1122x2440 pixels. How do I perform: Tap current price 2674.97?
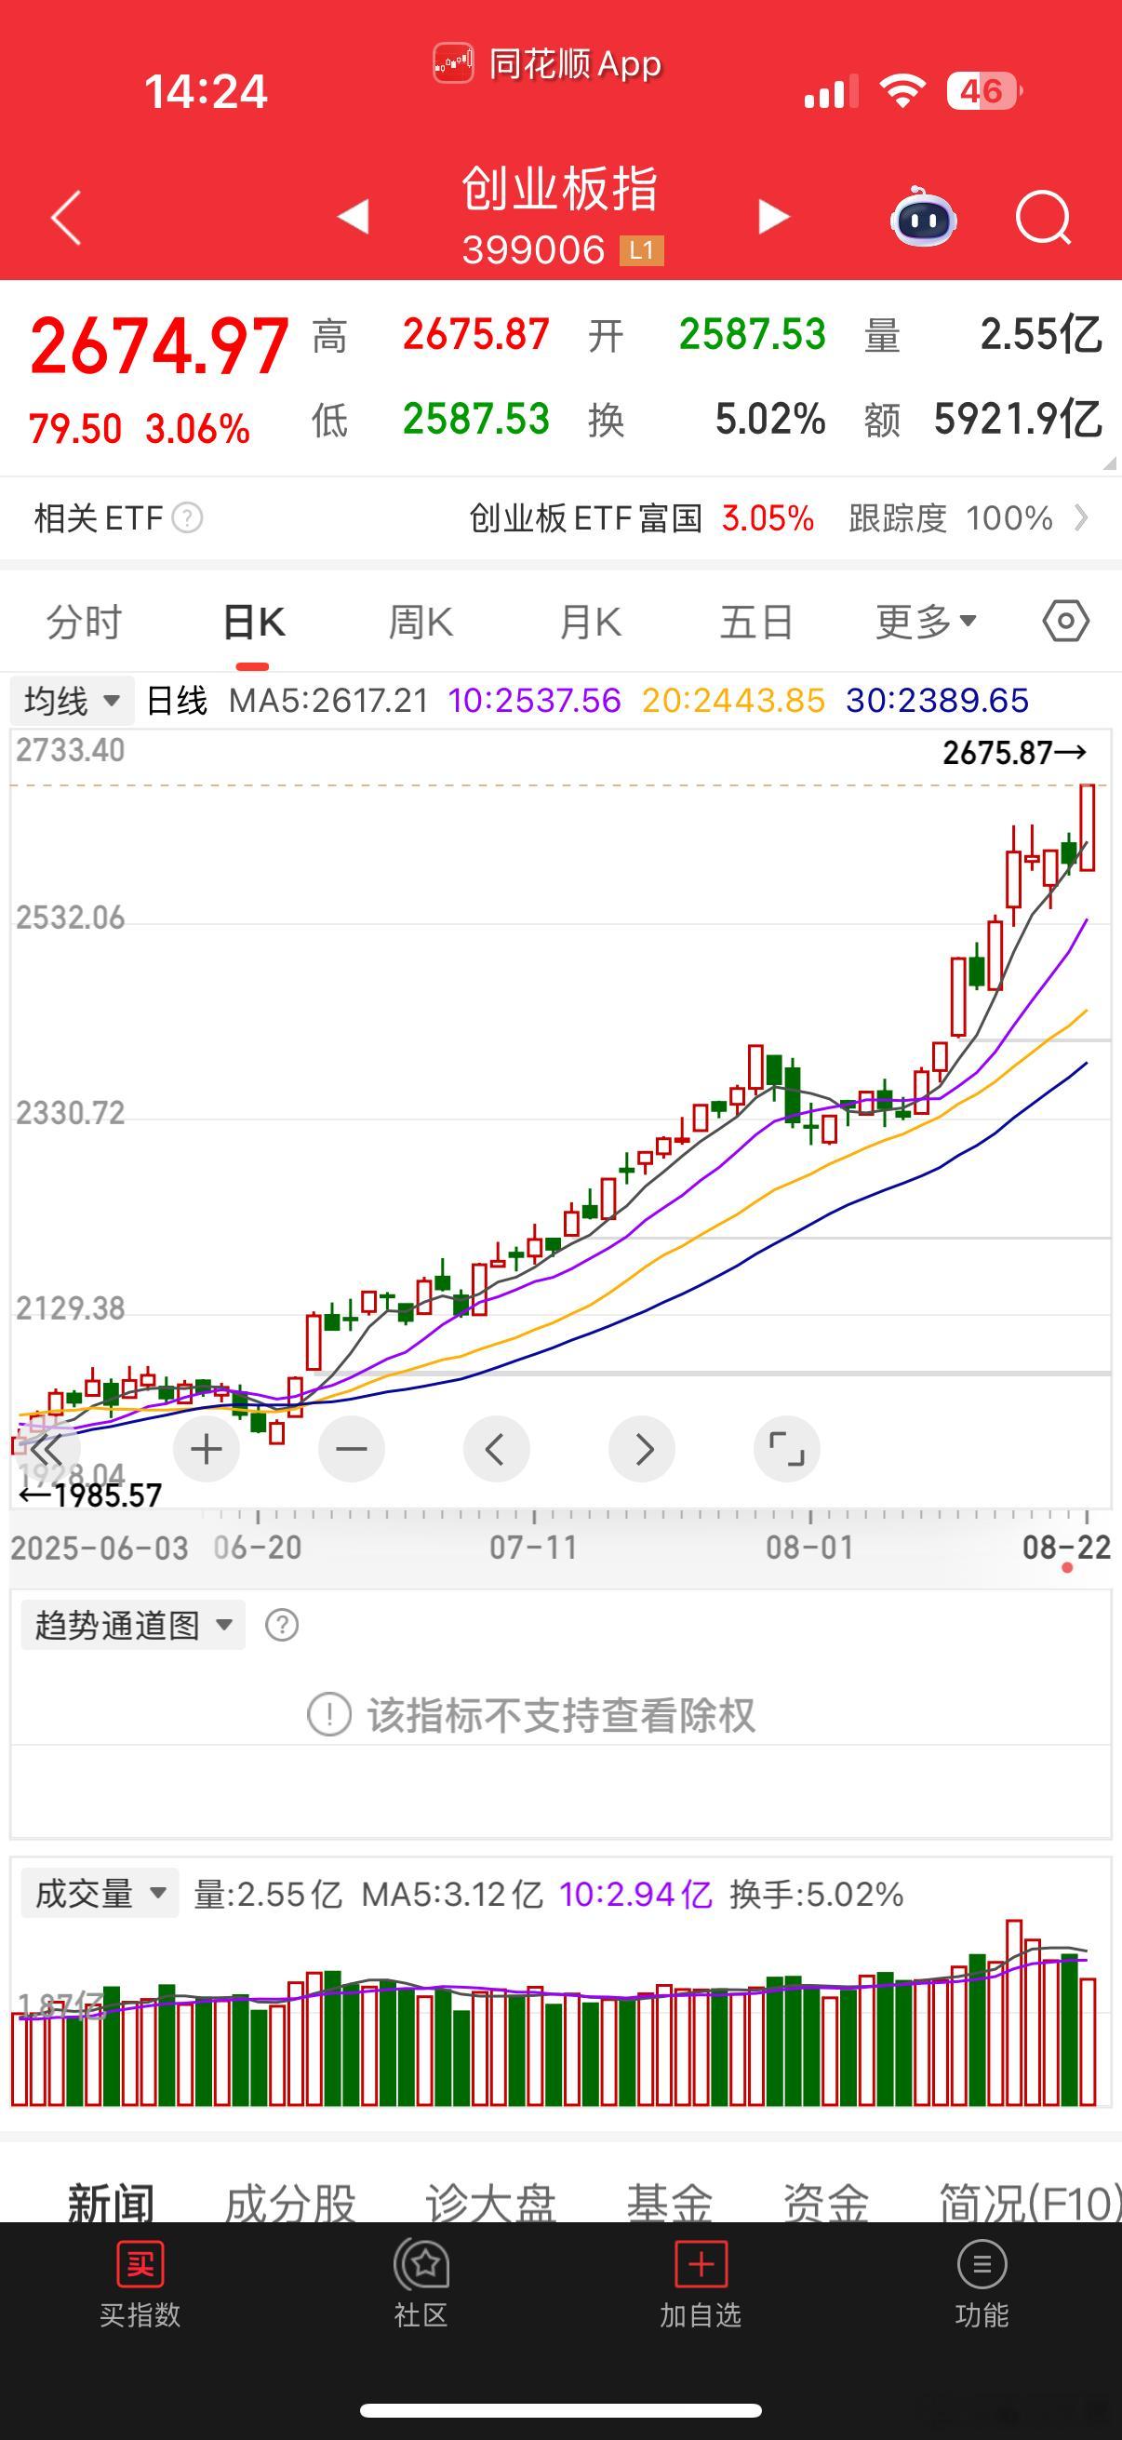click(159, 347)
